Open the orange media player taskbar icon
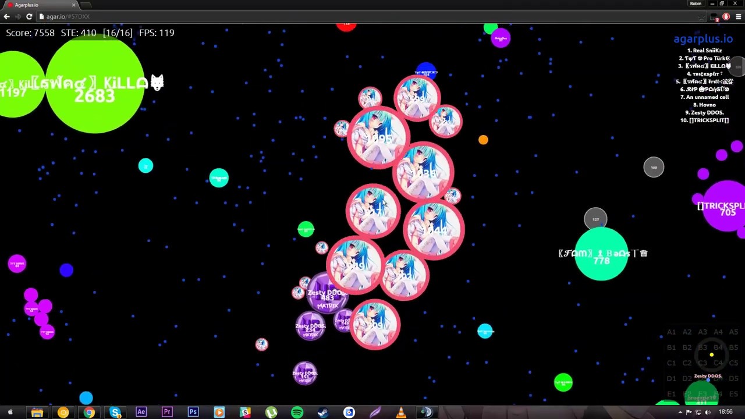The image size is (745, 419). click(x=219, y=413)
